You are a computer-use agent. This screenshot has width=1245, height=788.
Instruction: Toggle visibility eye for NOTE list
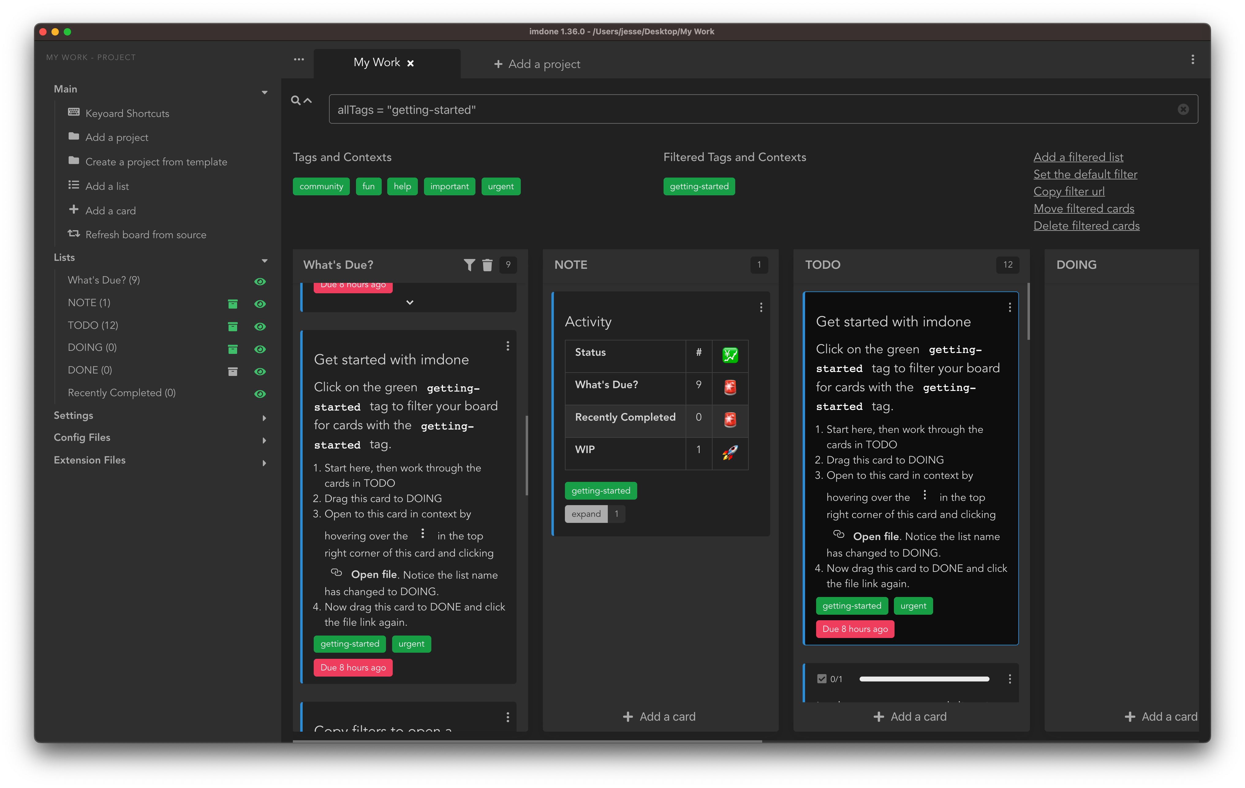[260, 304]
